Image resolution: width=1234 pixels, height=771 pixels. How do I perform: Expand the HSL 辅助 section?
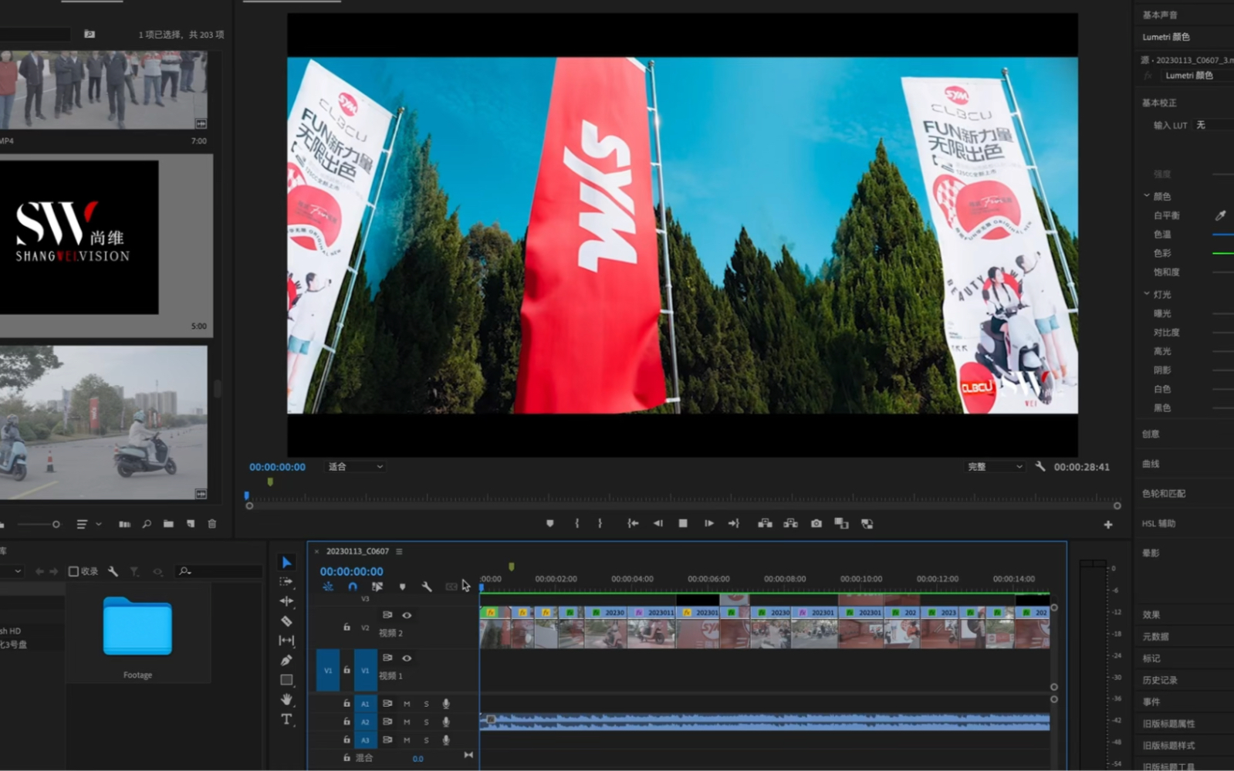point(1158,523)
